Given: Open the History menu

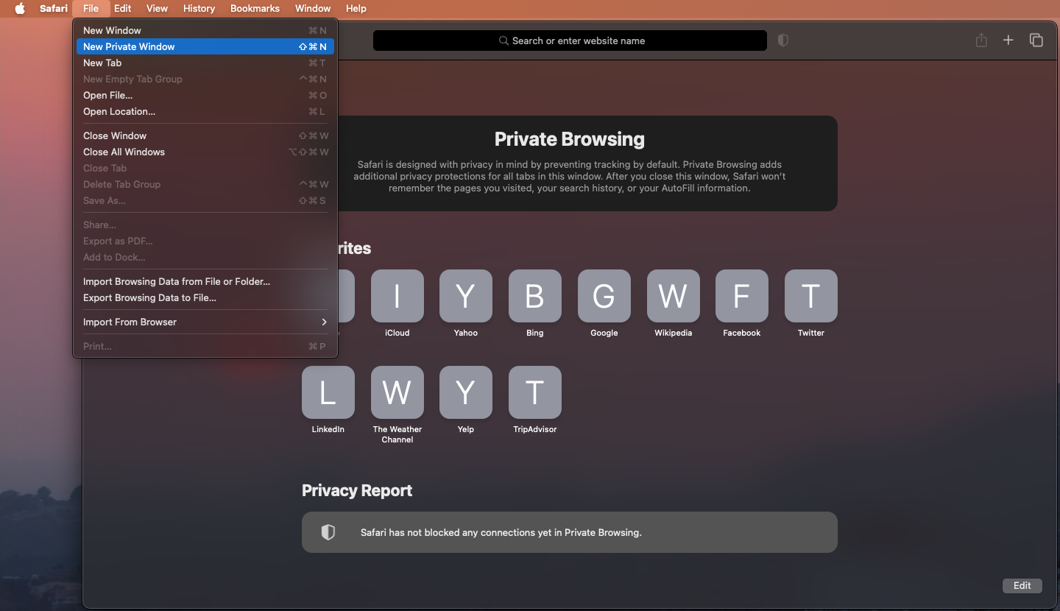Looking at the screenshot, I should point(199,9).
